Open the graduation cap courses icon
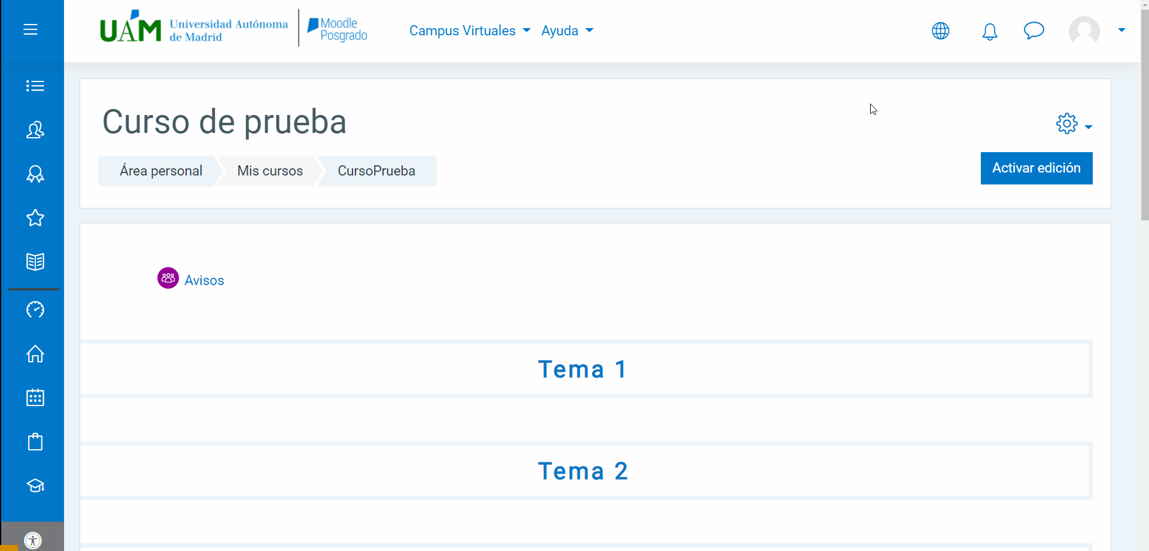The height and width of the screenshot is (551, 1149). click(x=35, y=486)
